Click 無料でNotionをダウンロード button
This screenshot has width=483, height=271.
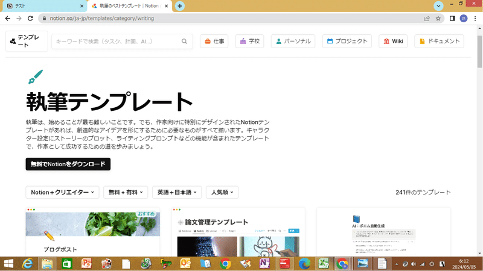[68, 164]
